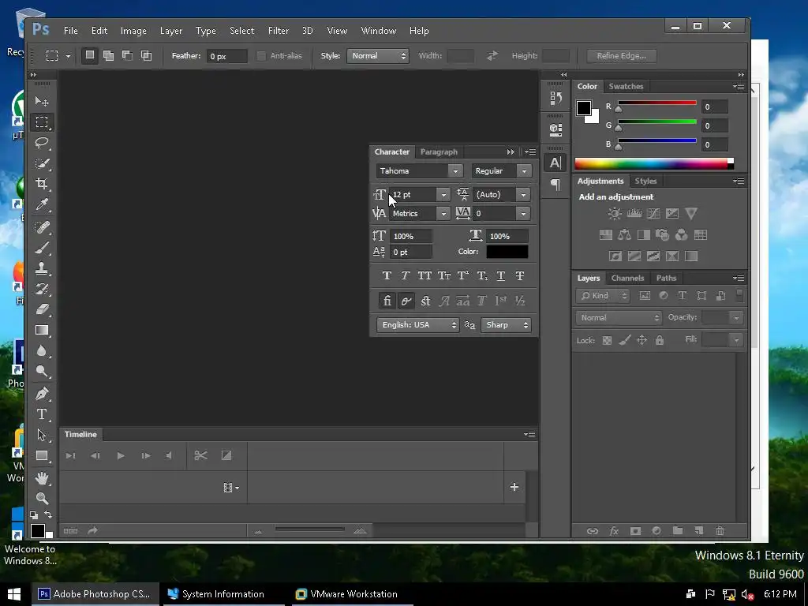Open the Filter menu
Image resolution: width=808 pixels, height=606 pixels.
pos(279,31)
